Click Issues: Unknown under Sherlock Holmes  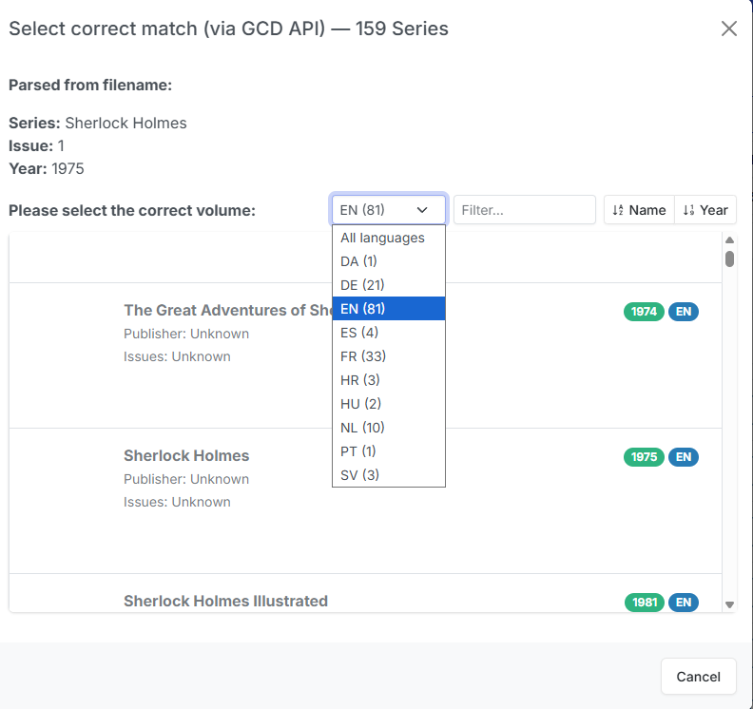(x=177, y=502)
